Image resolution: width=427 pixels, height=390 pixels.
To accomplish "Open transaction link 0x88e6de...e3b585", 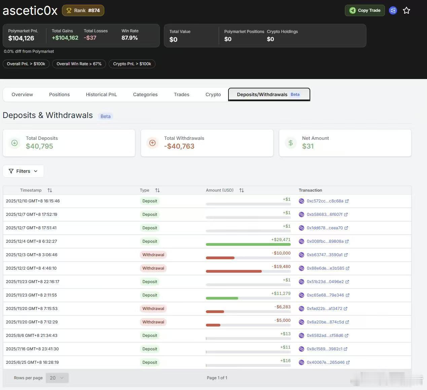I will tap(325, 268).
